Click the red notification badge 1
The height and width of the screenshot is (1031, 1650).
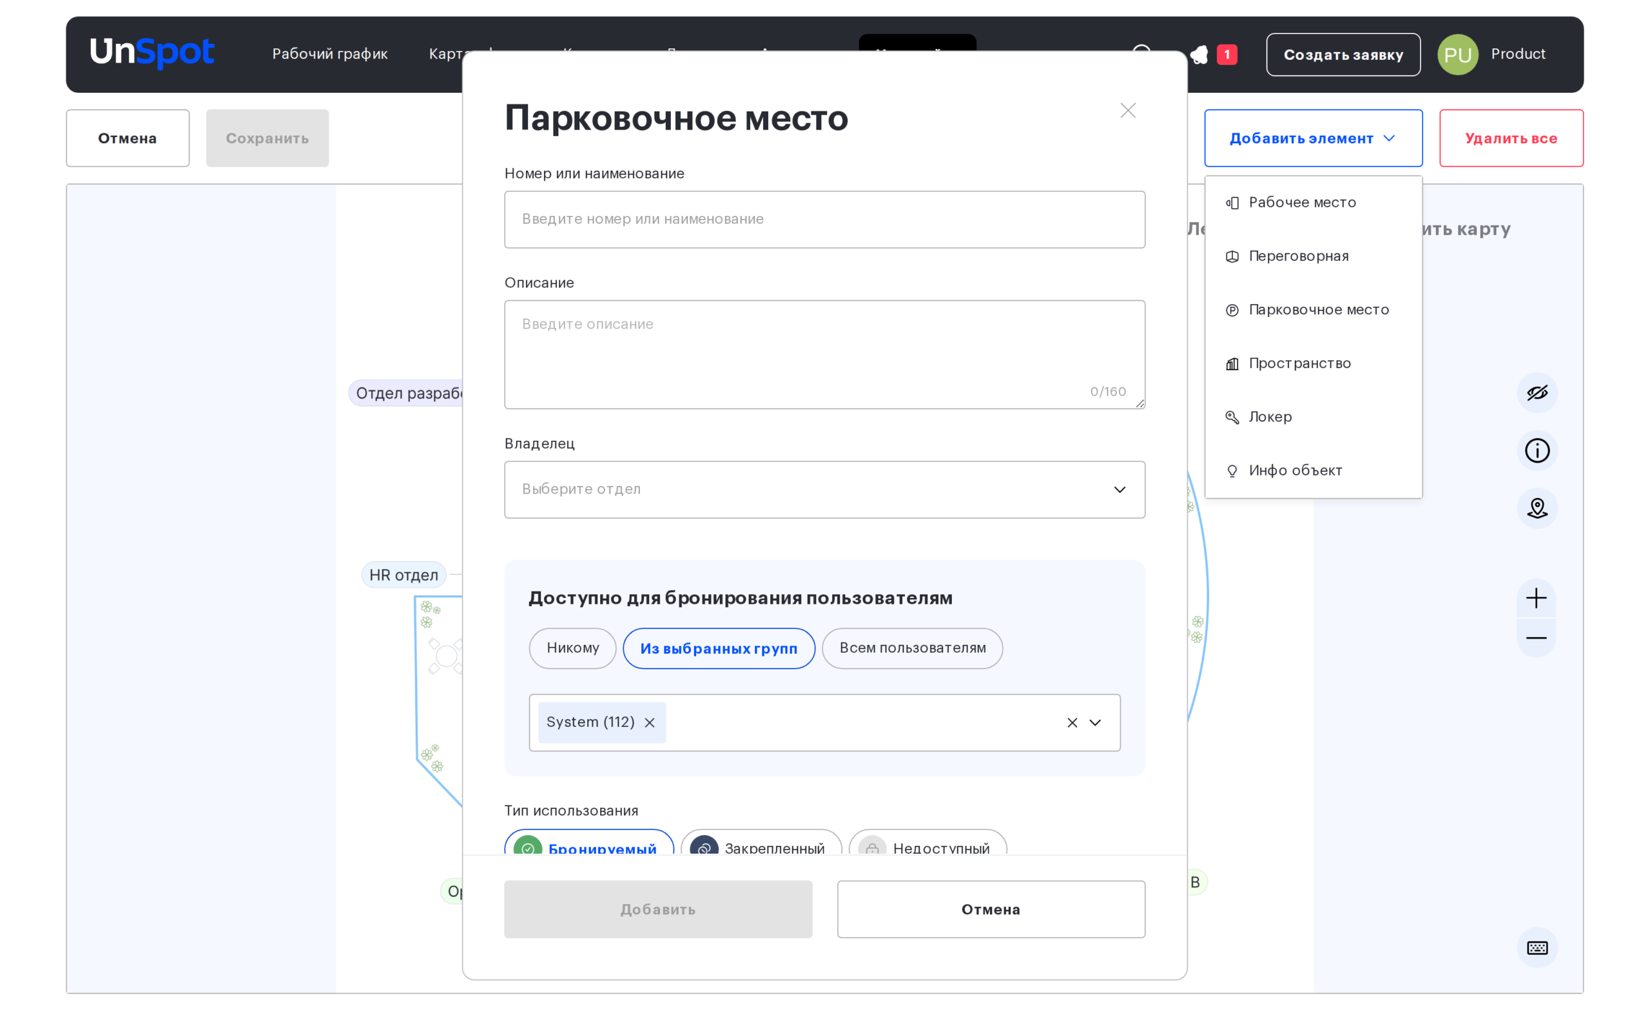click(1227, 55)
